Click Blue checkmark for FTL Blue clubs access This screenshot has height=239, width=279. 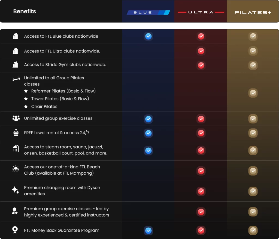pos(148,36)
